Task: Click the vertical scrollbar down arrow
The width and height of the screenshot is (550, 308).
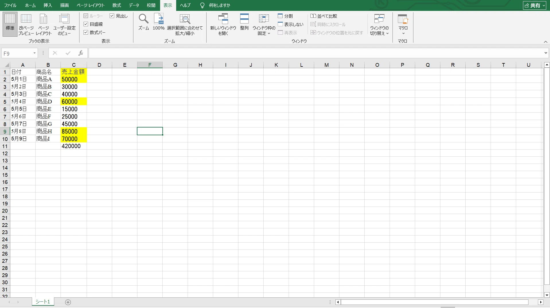Action: pos(547,295)
